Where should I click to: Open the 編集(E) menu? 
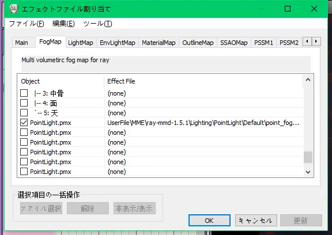pyautogui.click(x=63, y=24)
